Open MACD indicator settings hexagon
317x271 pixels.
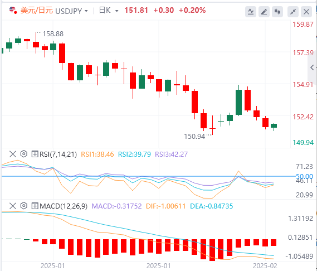point(23,206)
